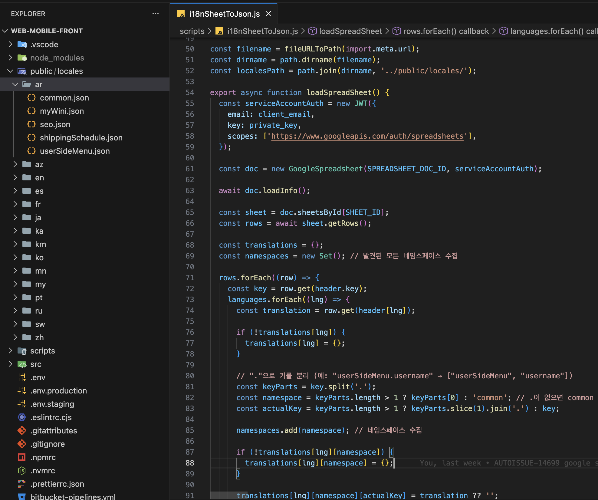Image resolution: width=598 pixels, height=500 pixels.
Task: Collapse the WEB-MOBILE-FRONT root section
Action: (x=5, y=31)
